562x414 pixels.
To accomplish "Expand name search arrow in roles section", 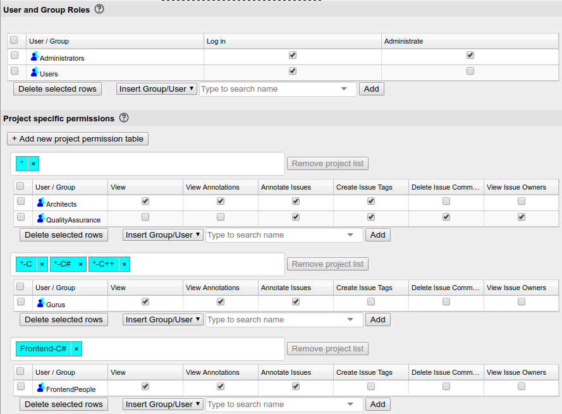I will coord(344,89).
